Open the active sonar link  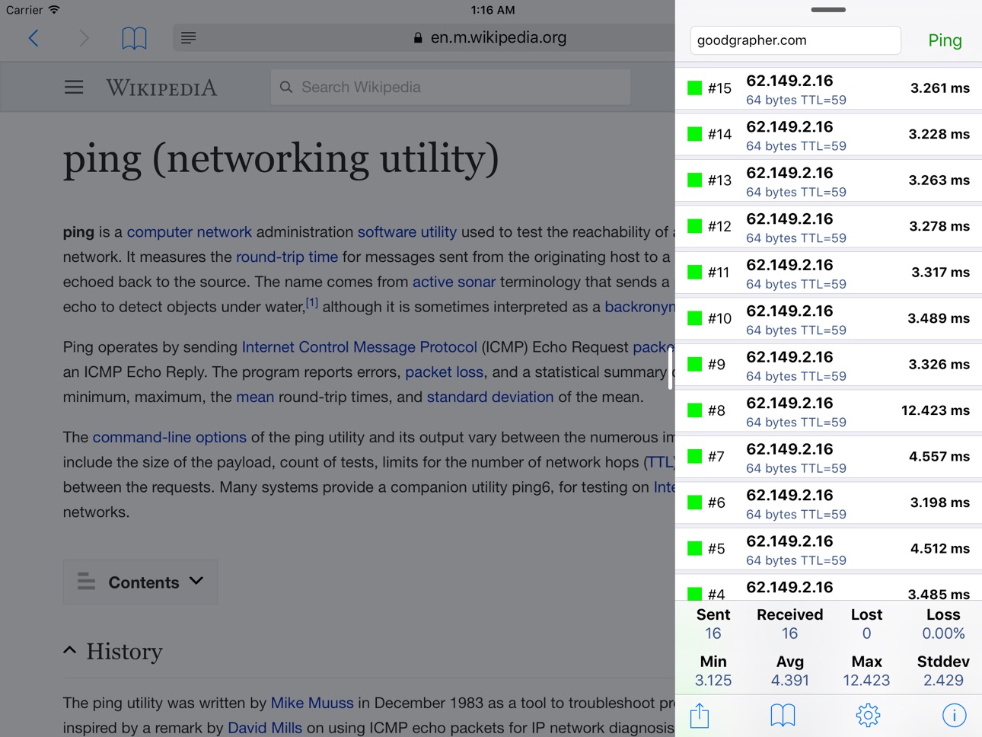[454, 282]
